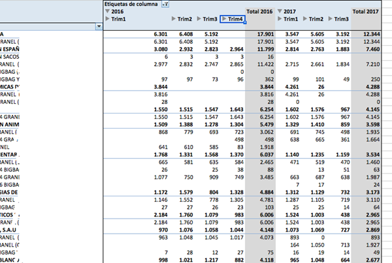
Task: Expand Trim1 under 2017
Action: click(282, 20)
